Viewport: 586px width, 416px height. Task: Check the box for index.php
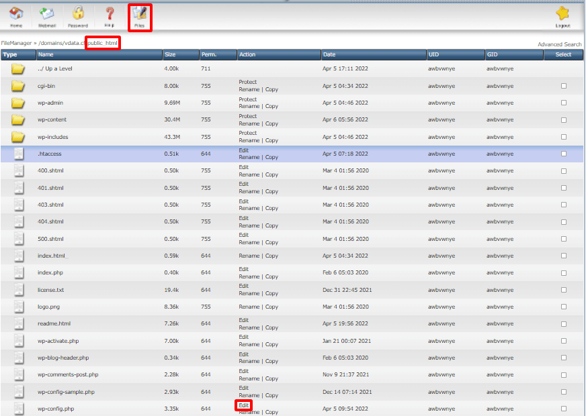pos(564,273)
